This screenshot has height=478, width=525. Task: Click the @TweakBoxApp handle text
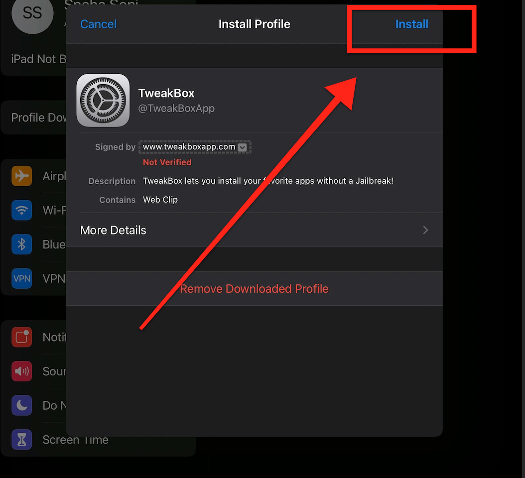pyautogui.click(x=176, y=109)
